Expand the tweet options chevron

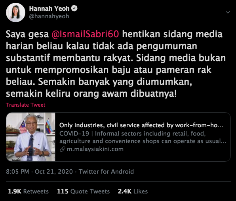pyautogui.click(x=228, y=12)
